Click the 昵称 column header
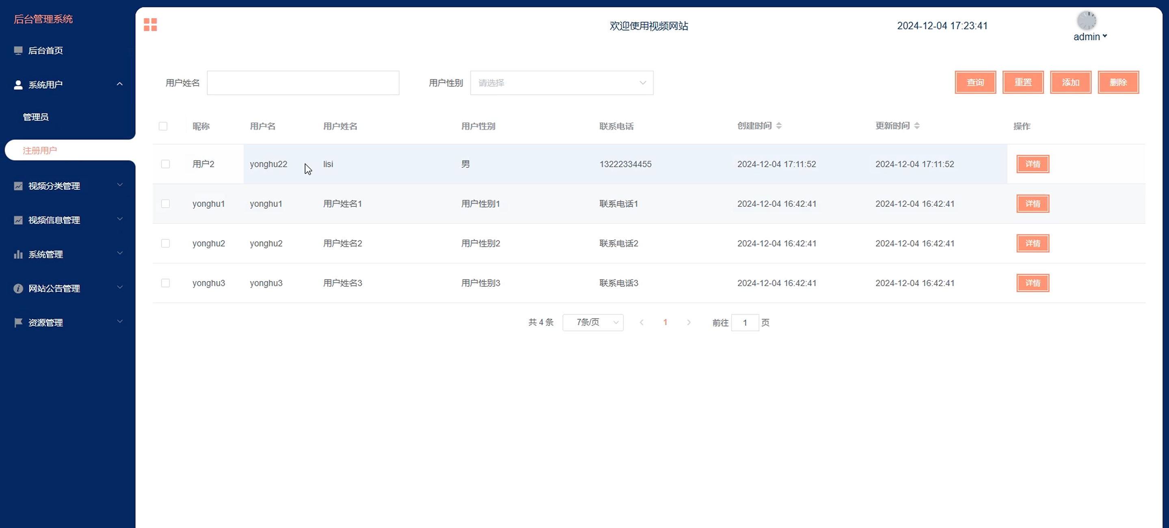 pyautogui.click(x=201, y=126)
